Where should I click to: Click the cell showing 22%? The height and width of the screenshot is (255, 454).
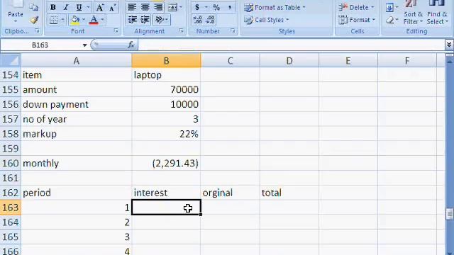coord(166,134)
